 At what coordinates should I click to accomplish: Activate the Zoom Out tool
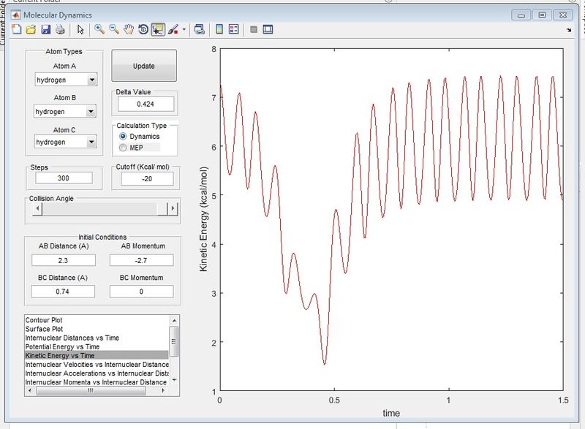click(x=114, y=29)
